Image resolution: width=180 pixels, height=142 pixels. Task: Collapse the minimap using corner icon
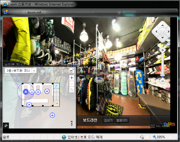coord(6,125)
